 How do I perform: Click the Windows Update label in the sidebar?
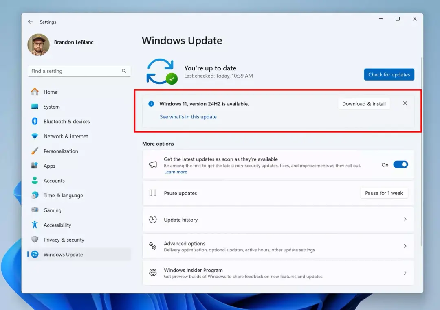[63, 255]
